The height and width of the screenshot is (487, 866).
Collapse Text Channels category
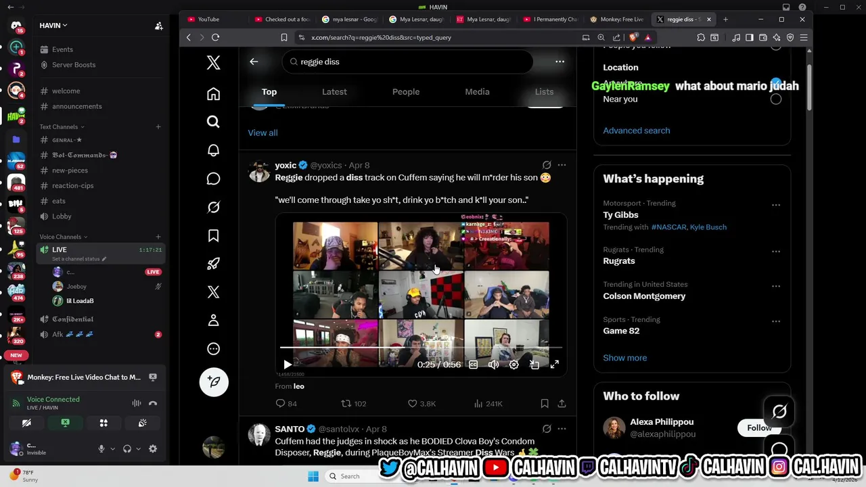(x=62, y=126)
